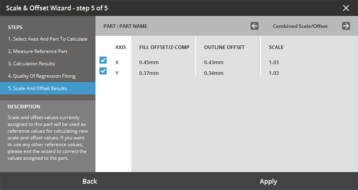Click the right arrow beside Combined Scale/Offset
This screenshot has height=190, width=358.
(x=346, y=26)
